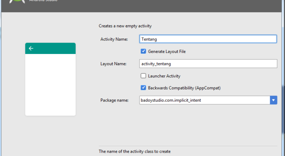The width and height of the screenshot is (285, 156).
Task: Click the "Activity Name:" label
Action: pyautogui.click(x=114, y=39)
